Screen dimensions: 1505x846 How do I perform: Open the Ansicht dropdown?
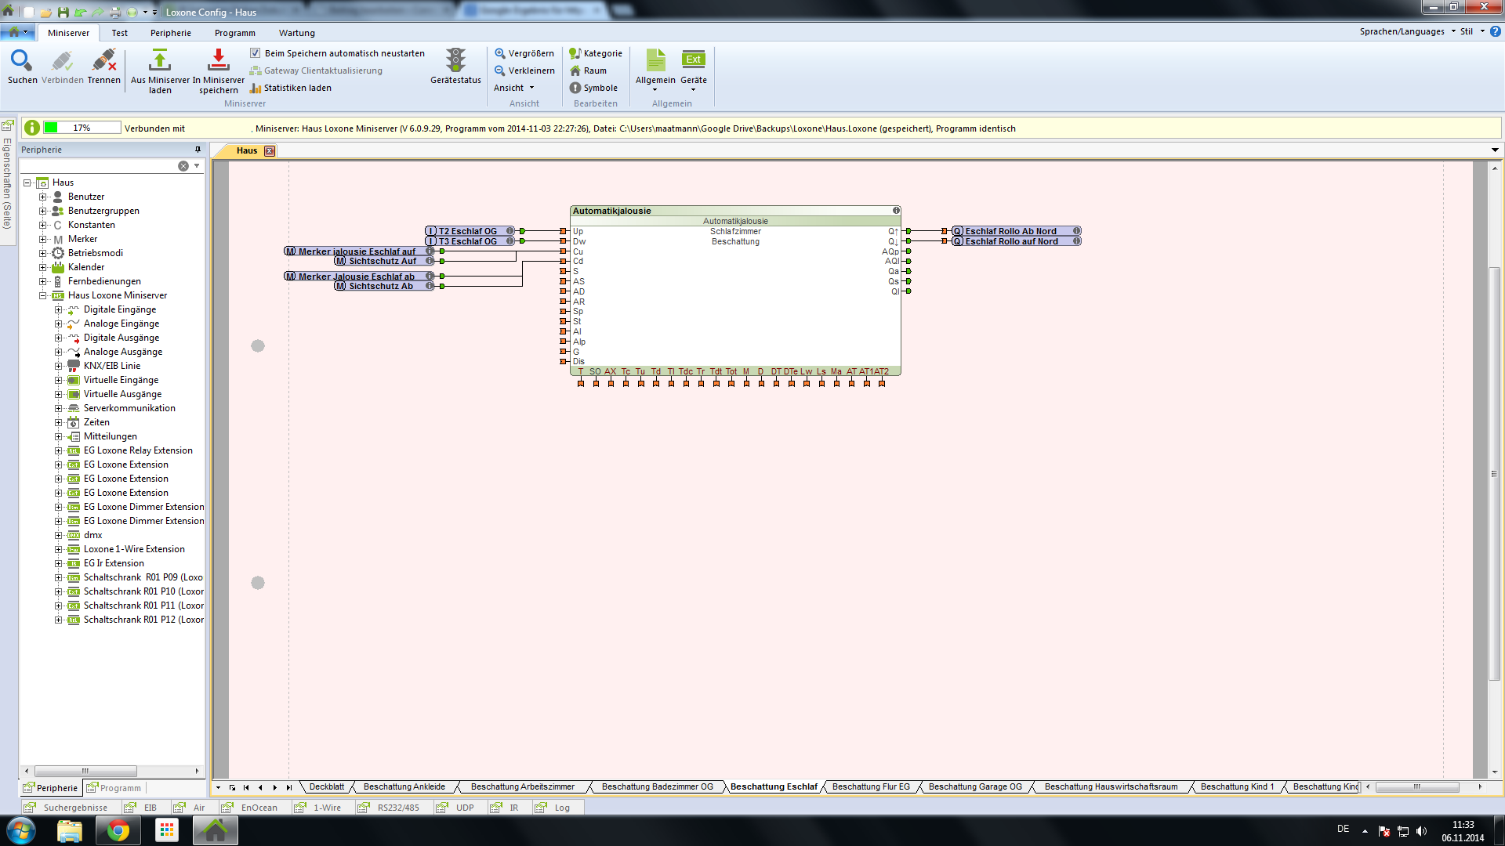[x=514, y=88]
